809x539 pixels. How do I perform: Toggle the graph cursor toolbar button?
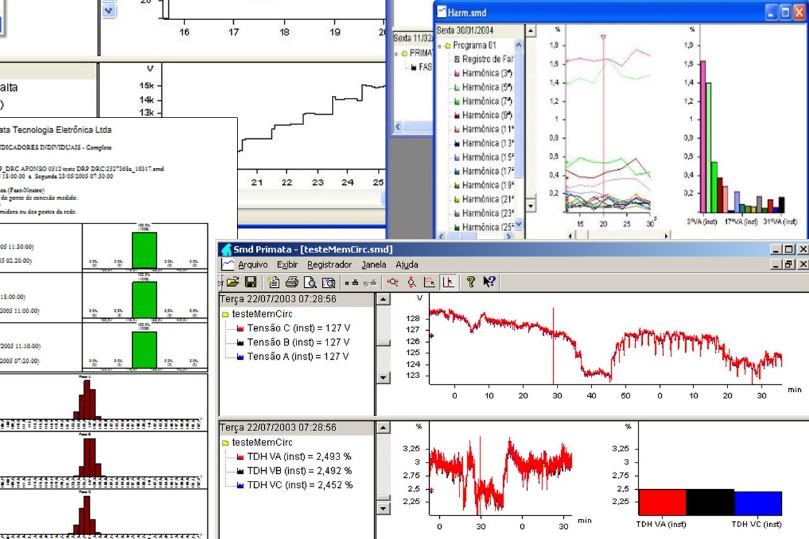point(448,282)
